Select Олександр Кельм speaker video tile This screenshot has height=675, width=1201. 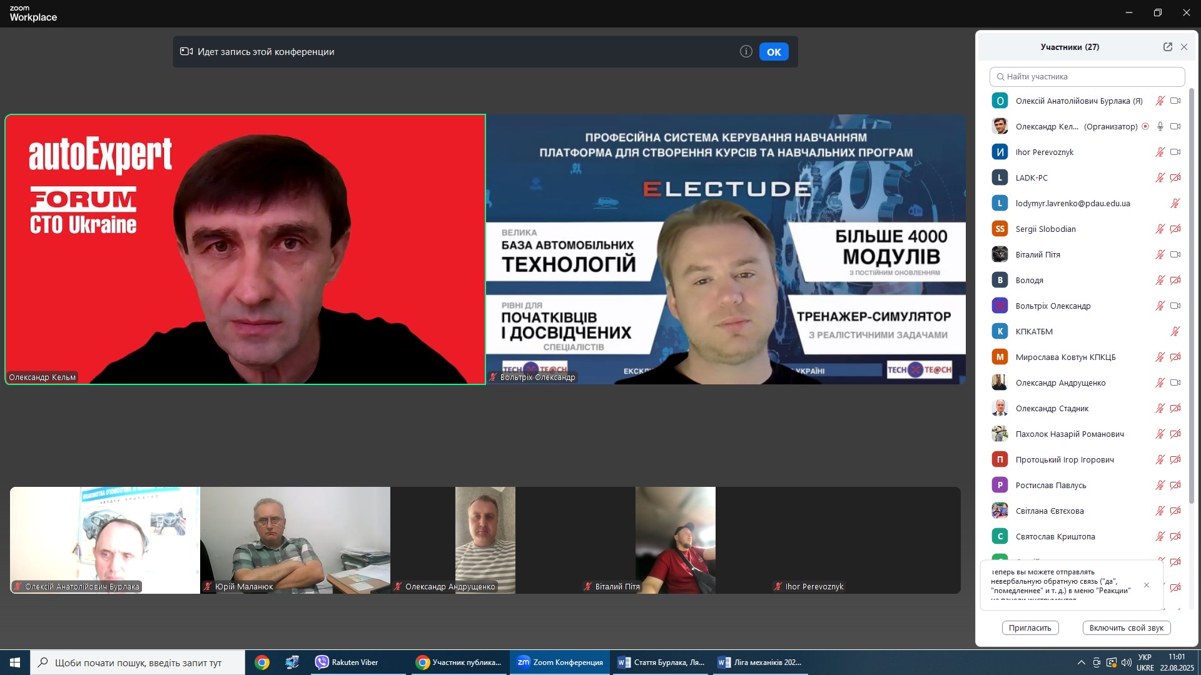(245, 249)
